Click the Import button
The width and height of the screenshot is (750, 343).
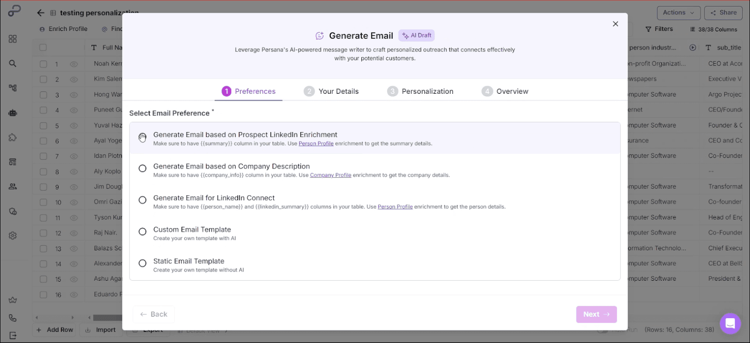(x=100, y=330)
